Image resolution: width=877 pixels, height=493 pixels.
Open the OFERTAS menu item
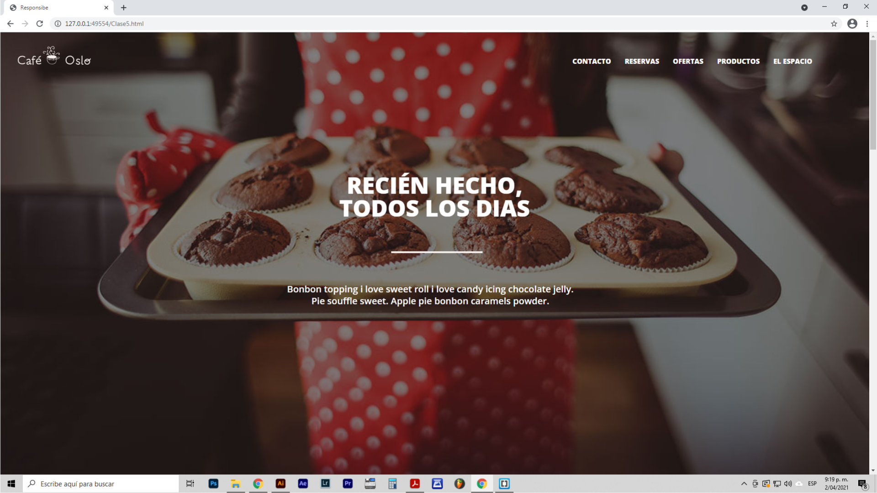pyautogui.click(x=688, y=61)
